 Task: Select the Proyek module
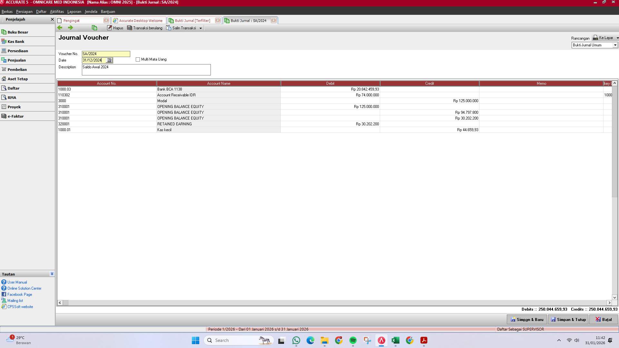click(14, 107)
